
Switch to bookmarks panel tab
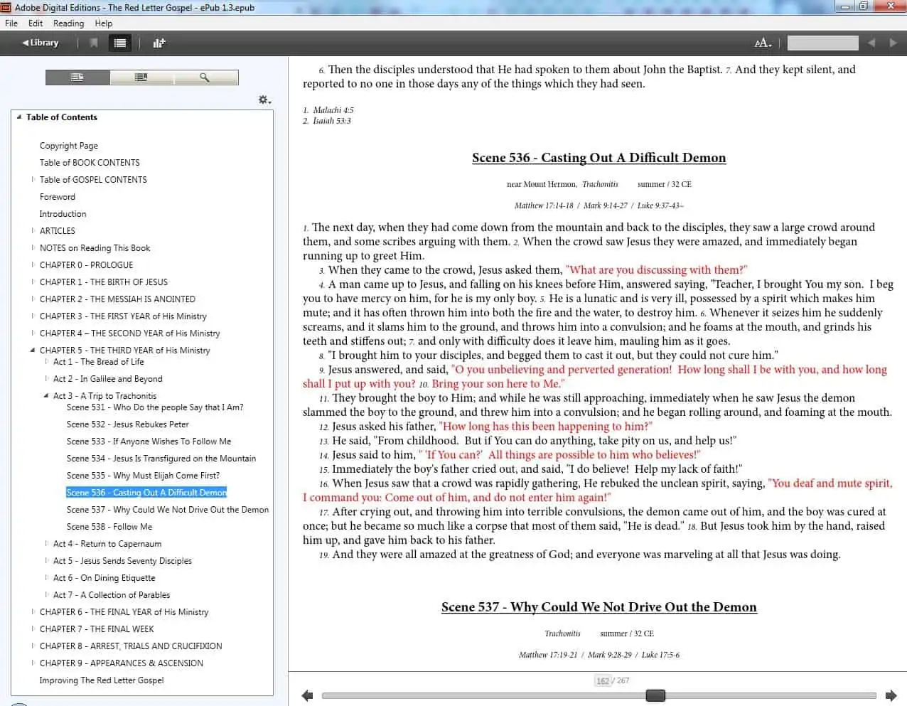tap(141, 77)
